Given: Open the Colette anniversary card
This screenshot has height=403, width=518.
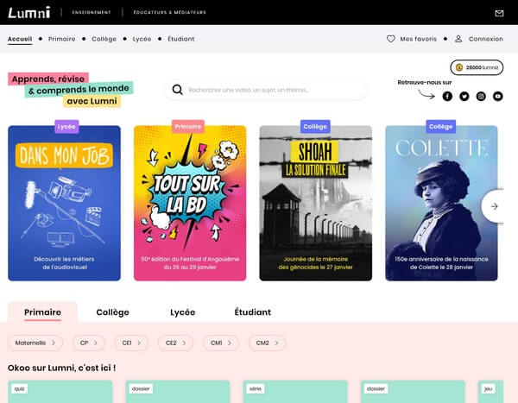Looking at the screenshot, I should click(441, 203).
